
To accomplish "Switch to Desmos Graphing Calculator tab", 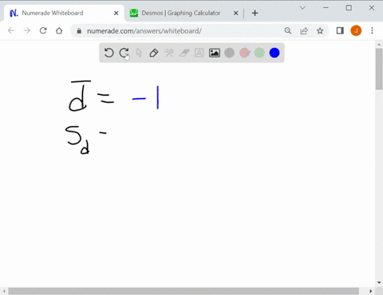I will point(184,13).
